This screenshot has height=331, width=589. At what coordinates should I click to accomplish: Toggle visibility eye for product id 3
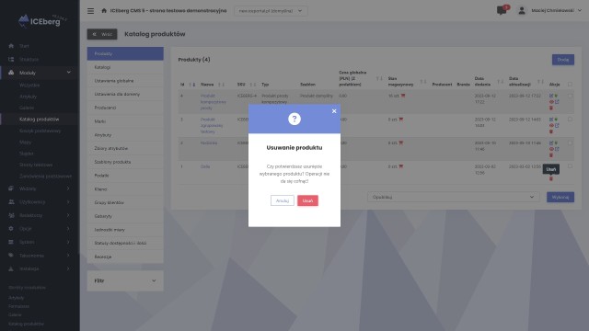tap(551, 126)
